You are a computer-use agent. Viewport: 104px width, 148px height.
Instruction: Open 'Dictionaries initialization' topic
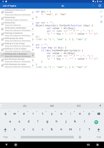click(x=17, y=29)
